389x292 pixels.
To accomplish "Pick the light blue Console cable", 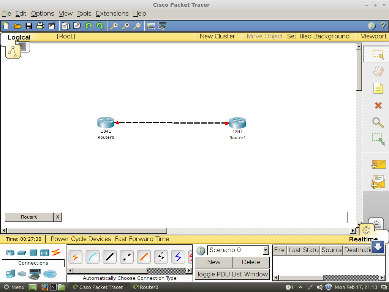I will point(93,257).
